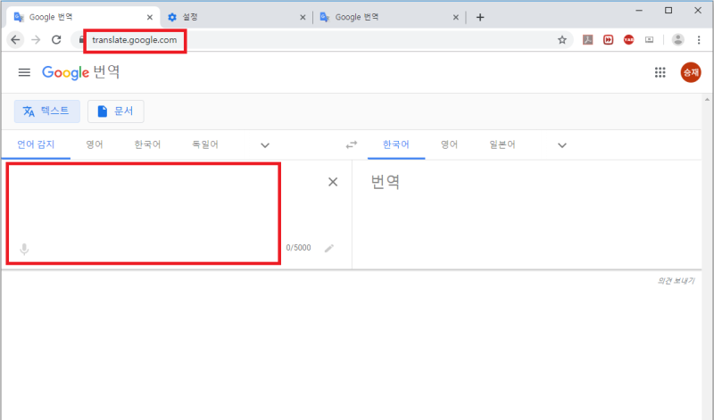
Task: Click the page vertical scrollbar up arrow
Action: click(x=707, y=100)
